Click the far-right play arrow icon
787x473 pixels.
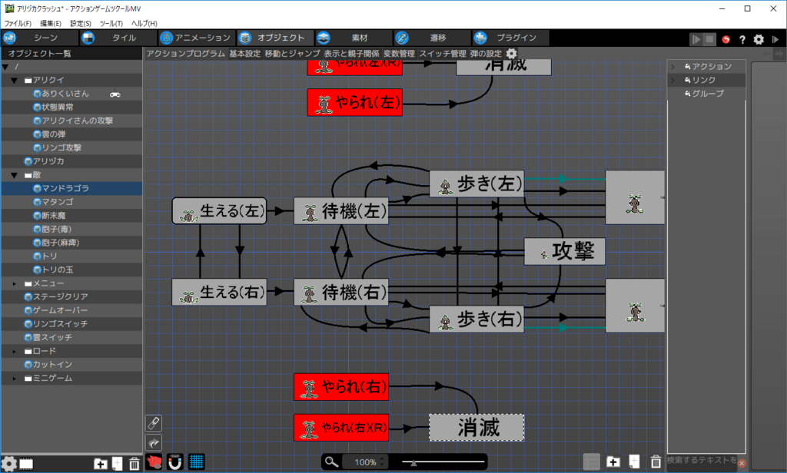click(x=775, y=39)
